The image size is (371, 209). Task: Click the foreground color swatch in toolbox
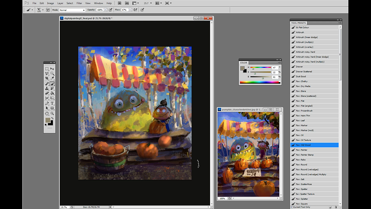[48, 120]
